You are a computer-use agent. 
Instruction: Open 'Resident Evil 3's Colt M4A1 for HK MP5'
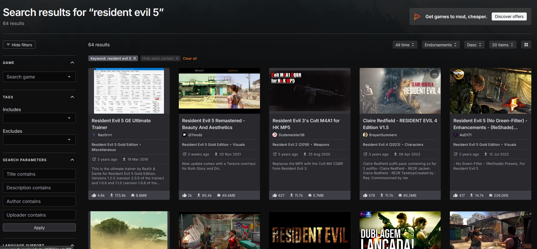click(306, 124)
